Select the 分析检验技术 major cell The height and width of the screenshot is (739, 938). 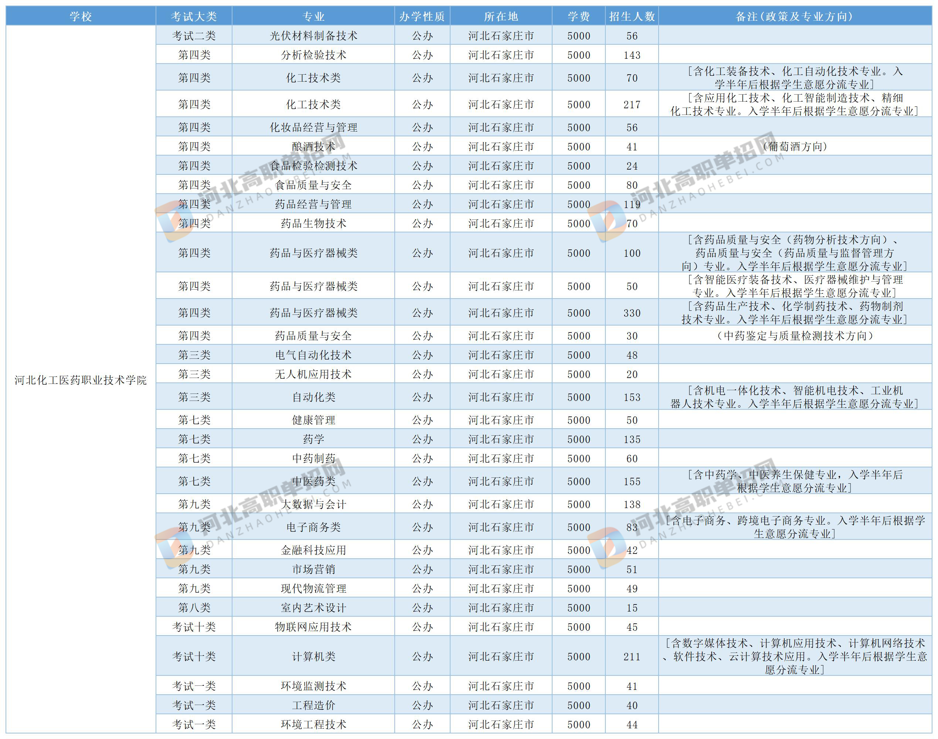coord(313,55)
